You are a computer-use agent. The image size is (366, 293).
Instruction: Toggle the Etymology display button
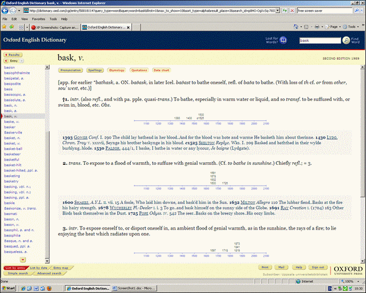[x=117, y=70]
